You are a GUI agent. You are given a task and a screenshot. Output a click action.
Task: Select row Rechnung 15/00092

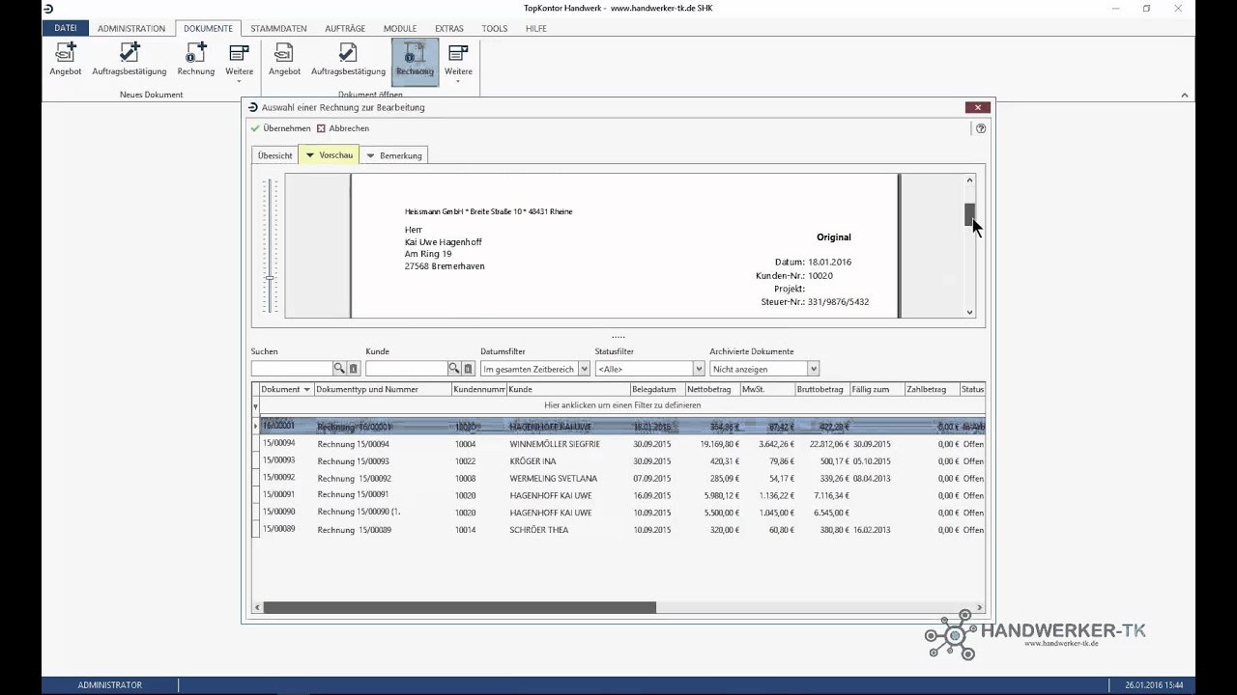pos(622,478)
